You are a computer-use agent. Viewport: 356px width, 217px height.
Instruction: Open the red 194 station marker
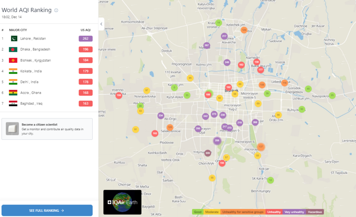(x=222, y=163)
